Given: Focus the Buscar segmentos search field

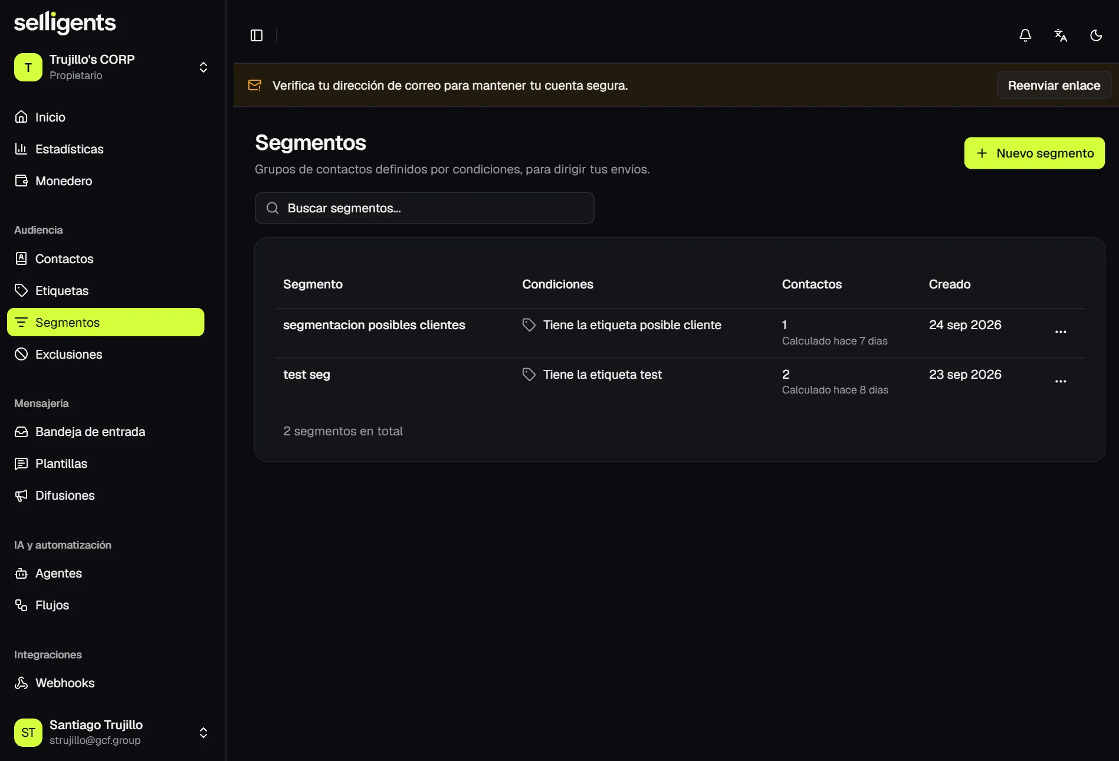Looking at the screenshot, I should click(424, 208).
